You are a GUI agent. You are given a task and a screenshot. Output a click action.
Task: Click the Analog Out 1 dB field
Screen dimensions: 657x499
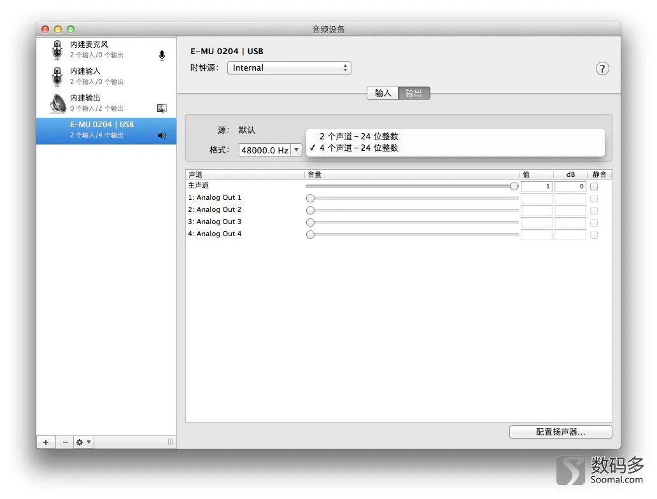click(570, 199)
